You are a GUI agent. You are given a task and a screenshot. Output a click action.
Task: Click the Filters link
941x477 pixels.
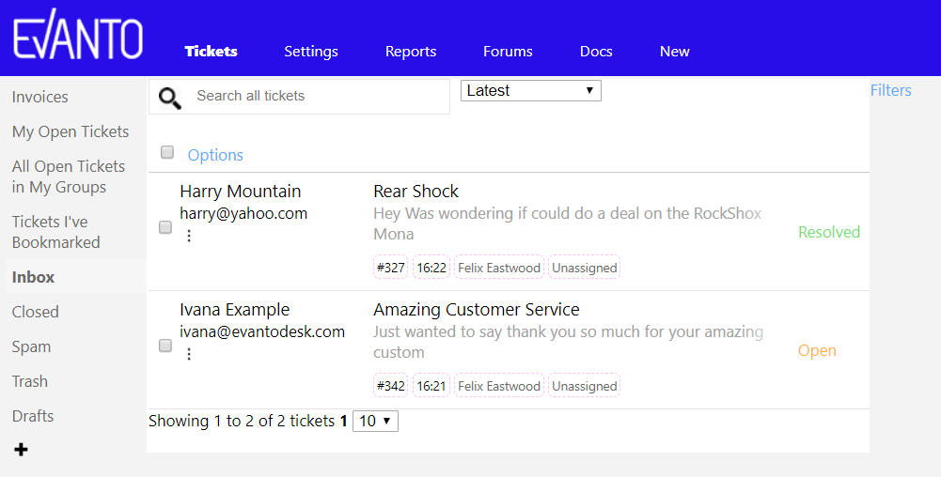890,90
